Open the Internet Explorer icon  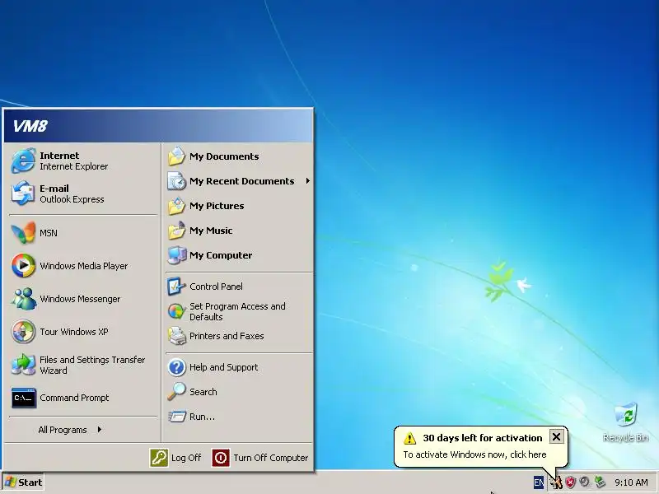tap(24, 161)
